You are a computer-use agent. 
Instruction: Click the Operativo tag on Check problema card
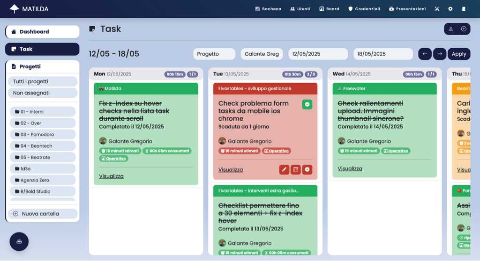(277, 151)
